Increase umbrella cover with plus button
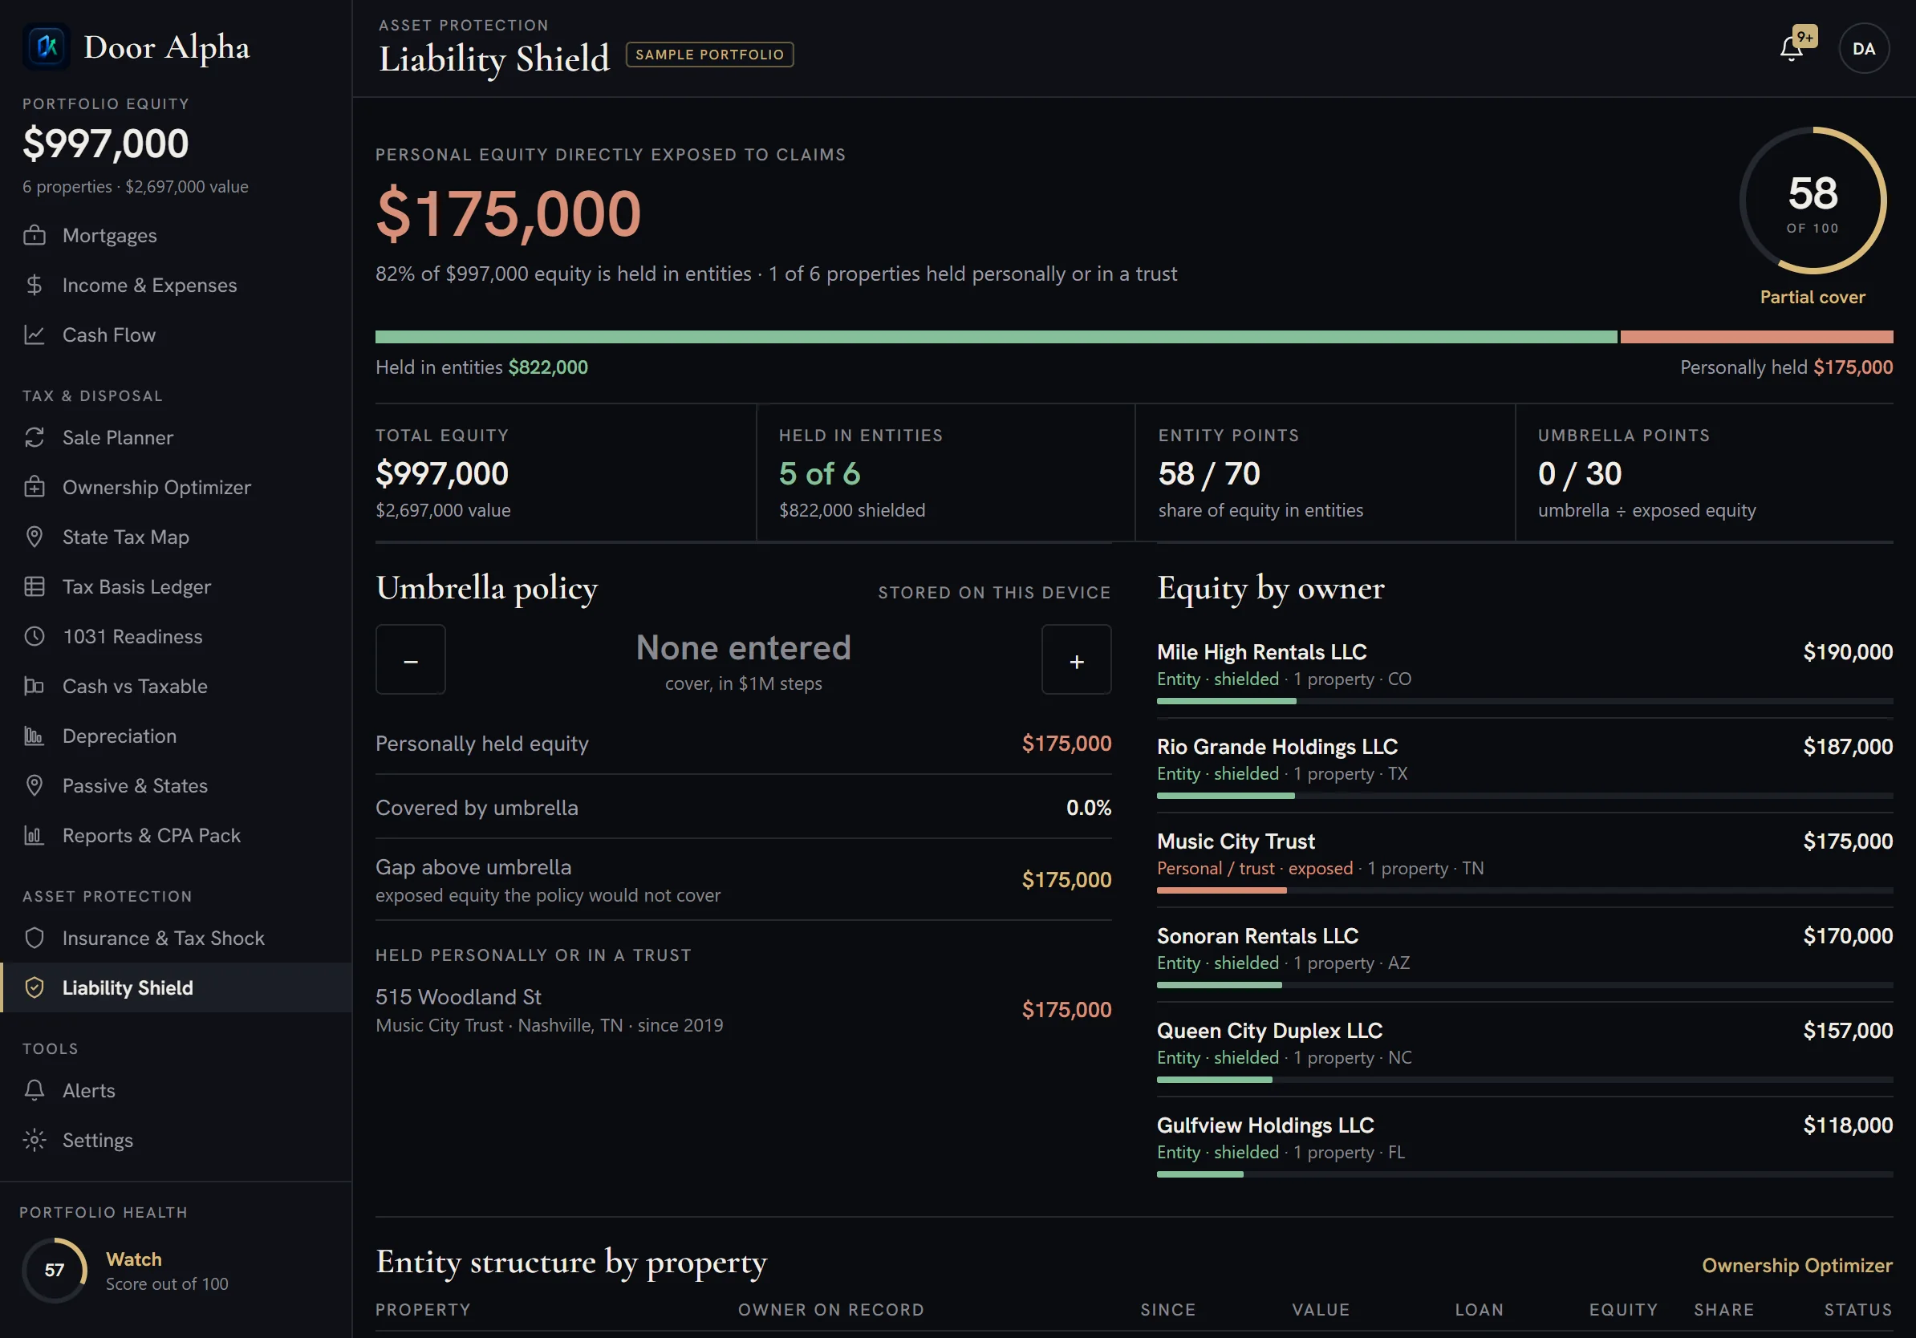This screenshot has width=1916, height=1338. click(1077, 659)
